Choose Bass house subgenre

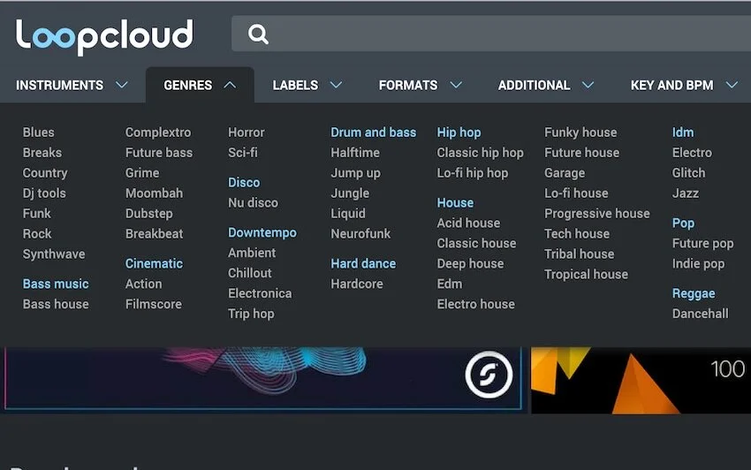tap(56, 304)
